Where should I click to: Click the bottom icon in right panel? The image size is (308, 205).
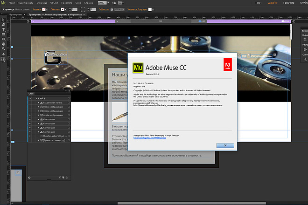(305, 60)
